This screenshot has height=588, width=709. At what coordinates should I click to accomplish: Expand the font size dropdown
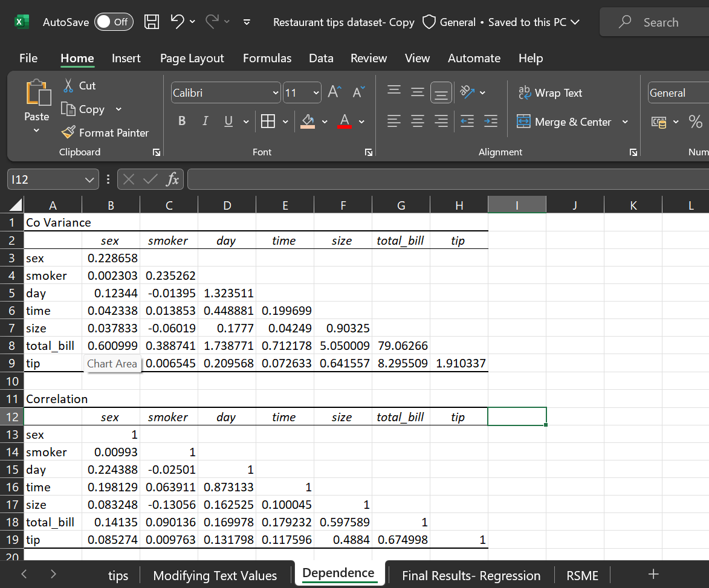[316, 93]
